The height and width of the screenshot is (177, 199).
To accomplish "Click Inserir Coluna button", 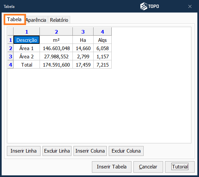I will (x=90, y=151).
